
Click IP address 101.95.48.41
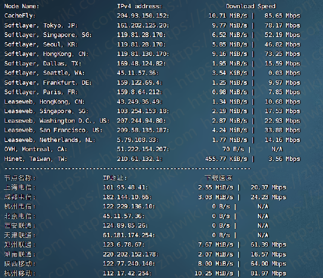click(125, 188)
